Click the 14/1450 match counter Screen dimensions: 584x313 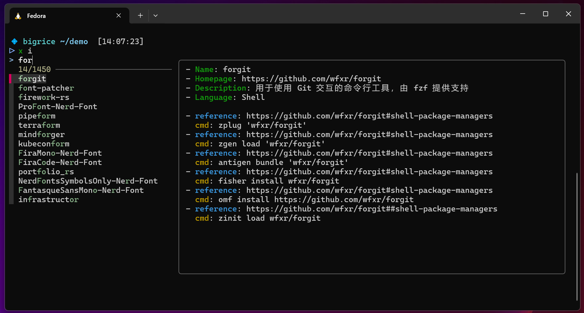click(35, 69)
